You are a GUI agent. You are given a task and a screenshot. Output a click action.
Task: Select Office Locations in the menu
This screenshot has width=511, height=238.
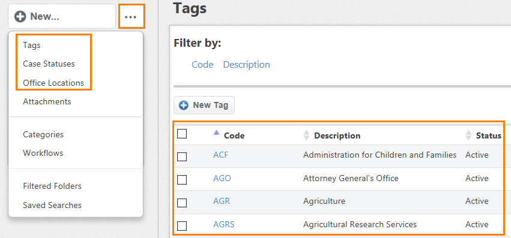point(53,83)
